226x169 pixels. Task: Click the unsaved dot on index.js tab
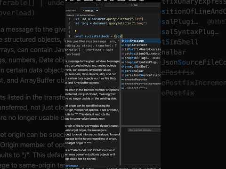coord(97,11)
